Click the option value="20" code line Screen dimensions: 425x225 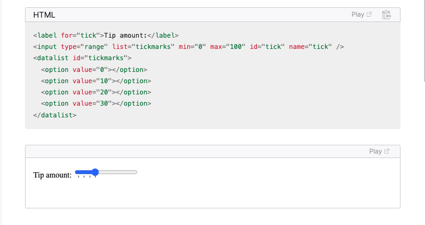(96, 92)
